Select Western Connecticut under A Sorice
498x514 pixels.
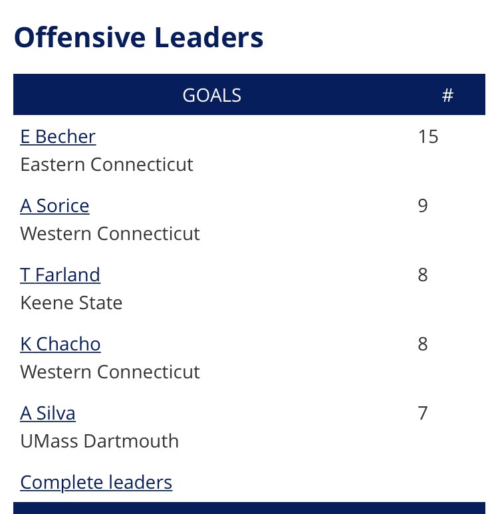110,233
